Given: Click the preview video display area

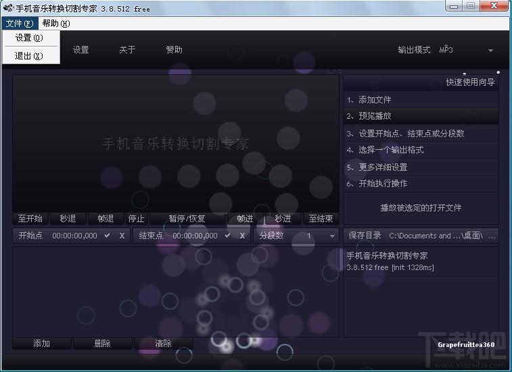Looking at the screenshot, I should [x=176, y=143].
